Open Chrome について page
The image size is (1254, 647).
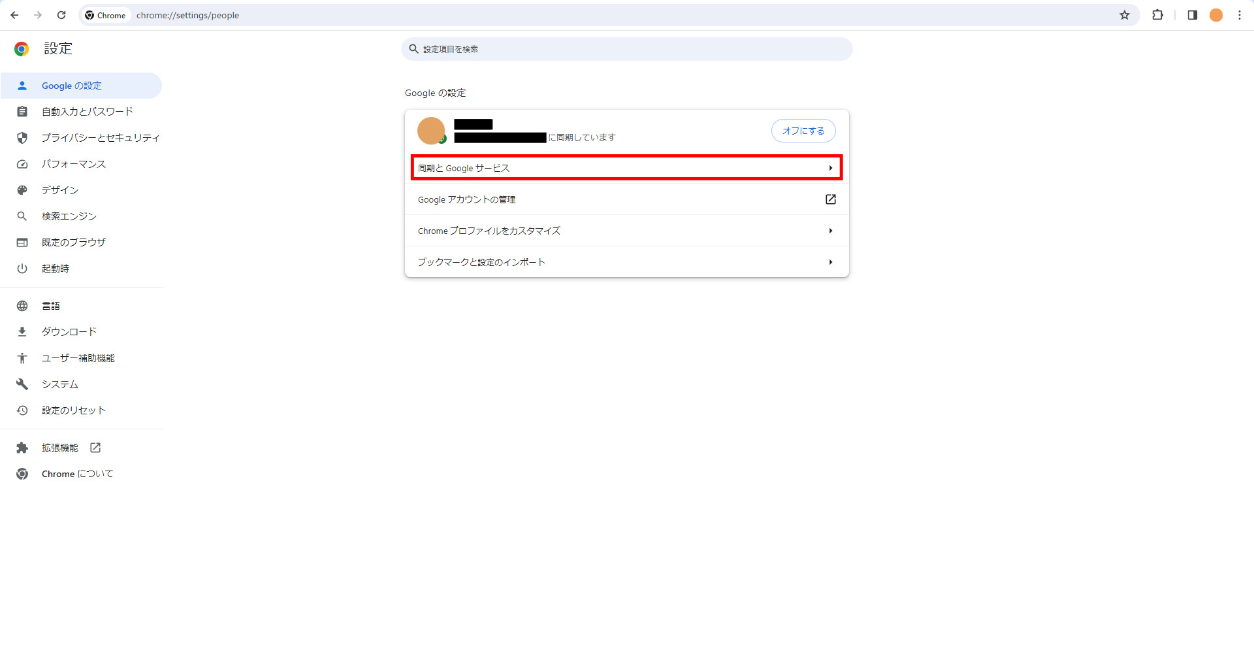coord(77,474)
